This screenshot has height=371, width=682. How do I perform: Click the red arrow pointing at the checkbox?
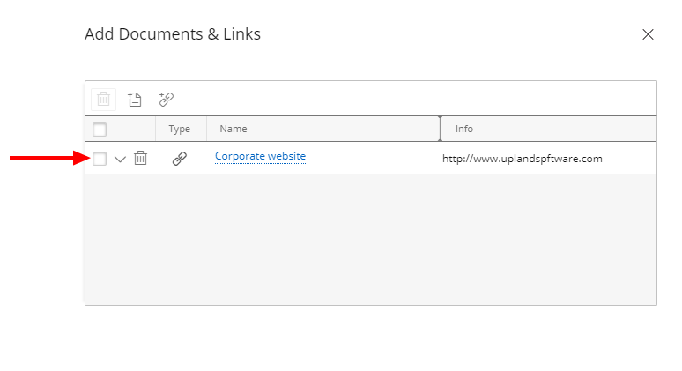pyautogui.click(x=50, y=158)
